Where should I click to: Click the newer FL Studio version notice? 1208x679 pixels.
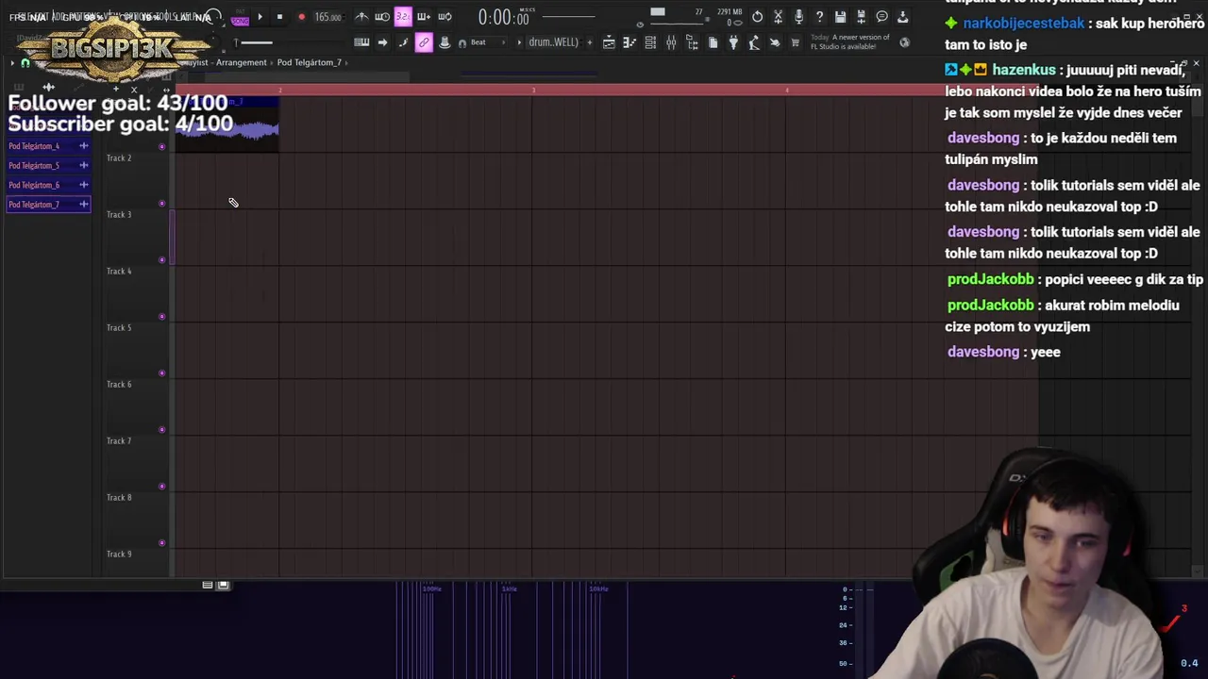pos(849,41)
